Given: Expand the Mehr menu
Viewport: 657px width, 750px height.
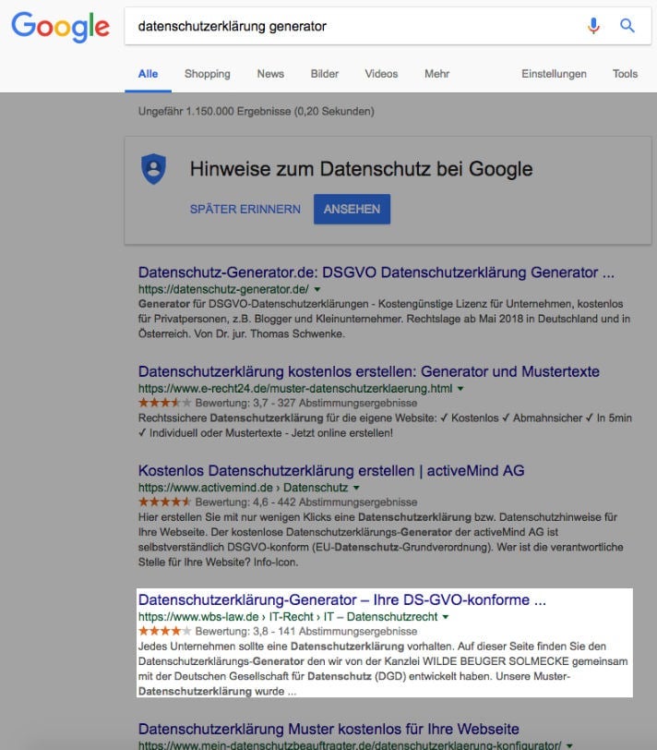Looking at the screenshot, I should pos(436,74).
